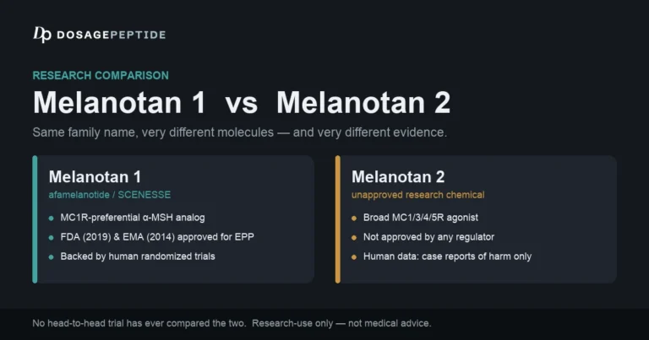Click the teal accent bar of Melanotan 1 card
Image resolution: width=649 pixels, height=340 pixels.
coord(35,219)
